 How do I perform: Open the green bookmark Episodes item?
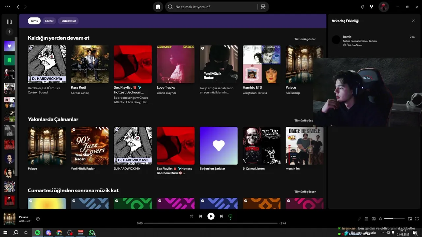pos(9,60)
